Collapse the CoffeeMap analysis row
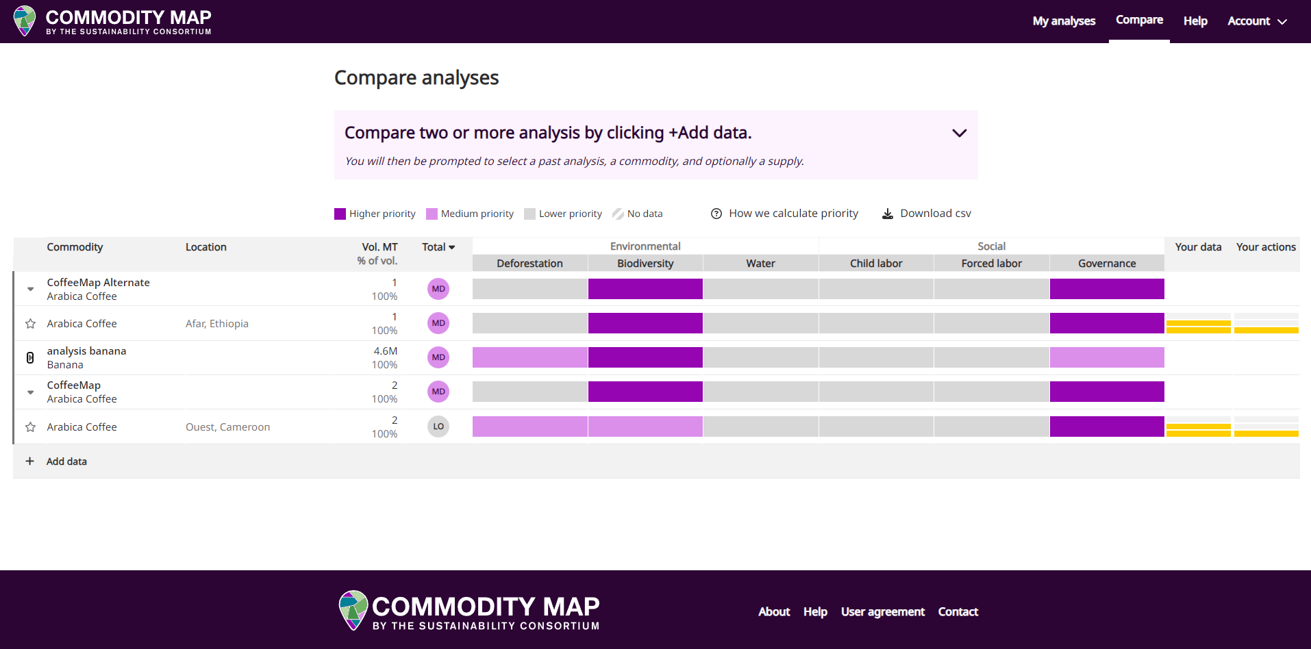 click(x=30, y=392)
